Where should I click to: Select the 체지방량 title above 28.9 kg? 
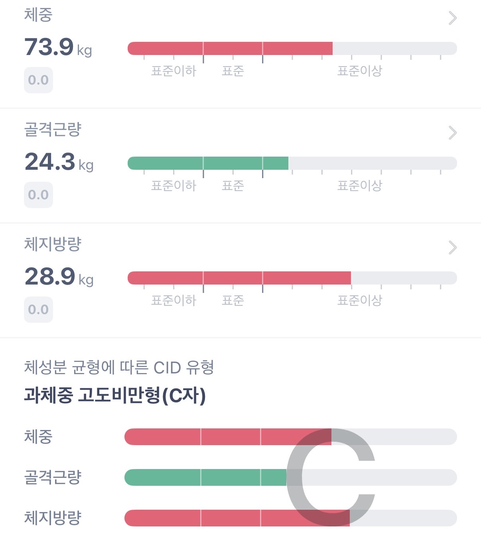pyautogui.click(x=53, y=244)
